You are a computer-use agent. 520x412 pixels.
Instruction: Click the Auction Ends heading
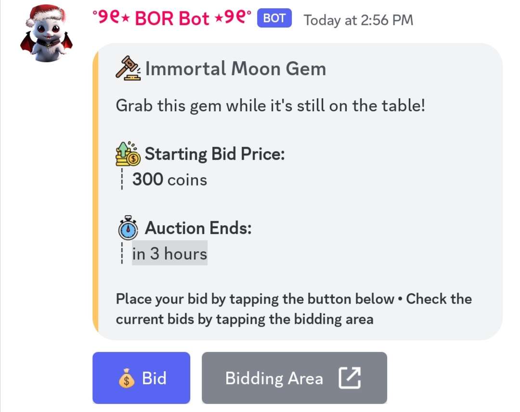coord(198,228)
